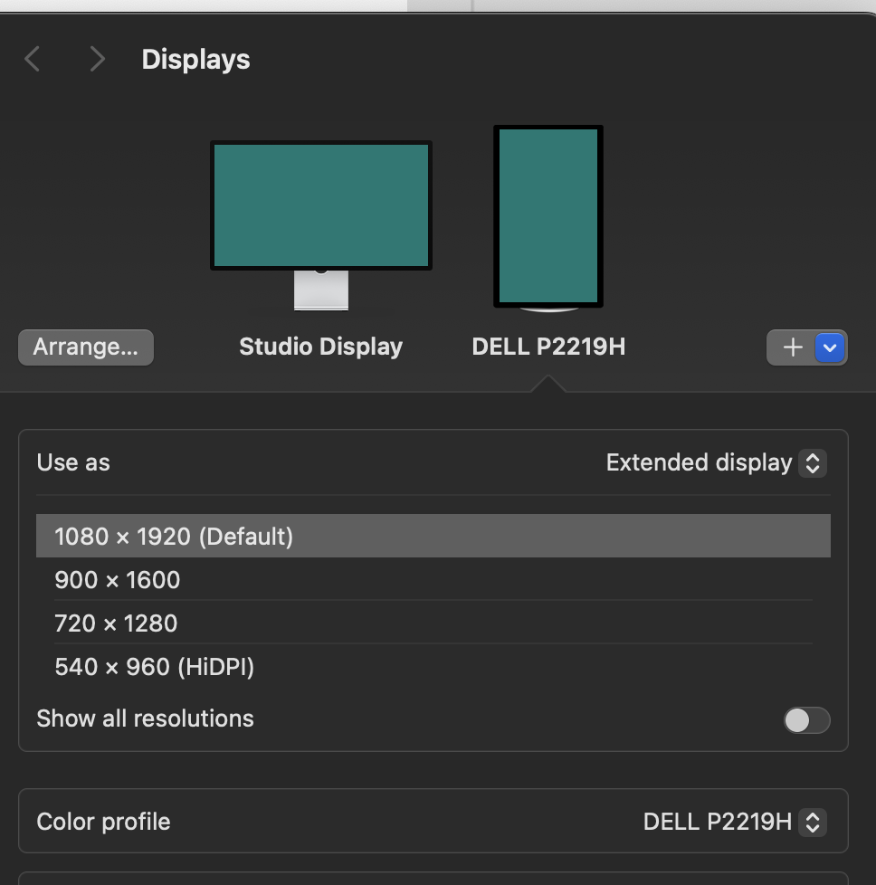Image resolution: width=876 pixels, height=885 pixels.
Task: Click the plus icon to add display
Action: (x=793, y=347)
